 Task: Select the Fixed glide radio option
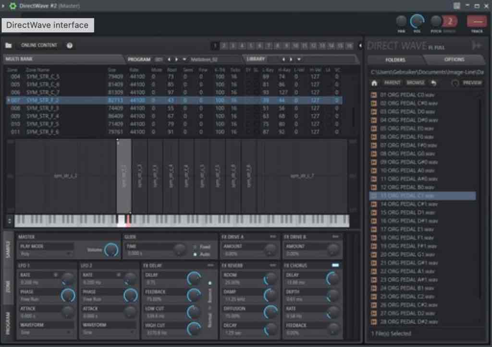[x=195, y=247]
